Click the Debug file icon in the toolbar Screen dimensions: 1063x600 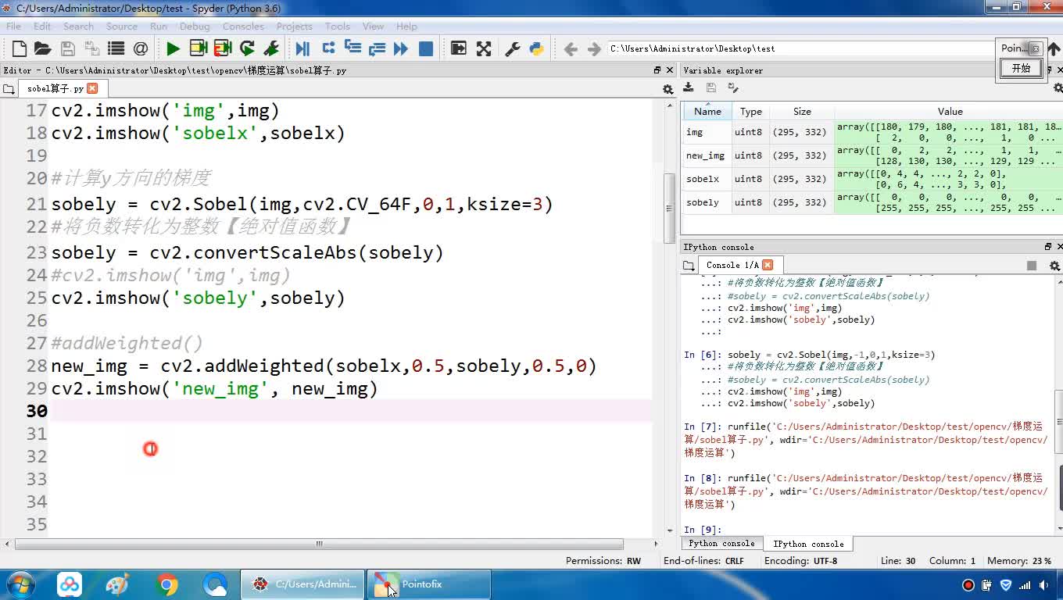[302, 49]
